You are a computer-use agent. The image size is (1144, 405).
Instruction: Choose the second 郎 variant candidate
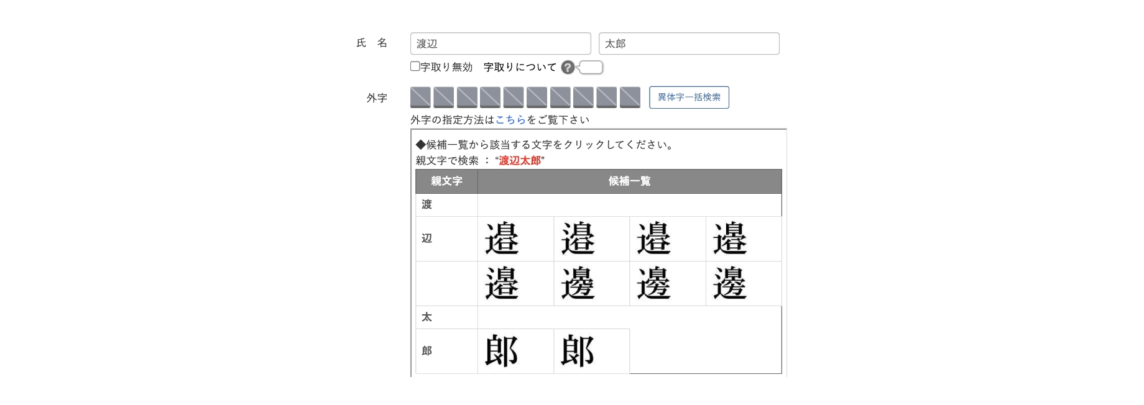pyautogui.click(x=578, y=351)
